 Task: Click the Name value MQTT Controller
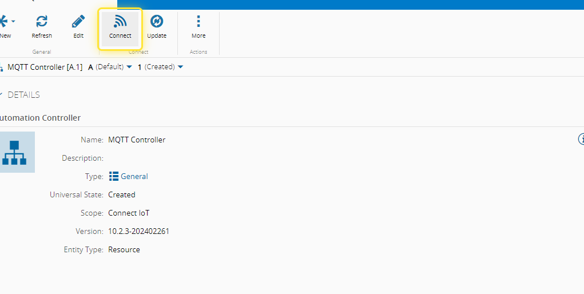point(137,140)
